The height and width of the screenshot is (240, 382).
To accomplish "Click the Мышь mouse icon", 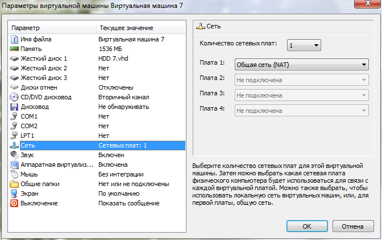I will pos(14,174).
